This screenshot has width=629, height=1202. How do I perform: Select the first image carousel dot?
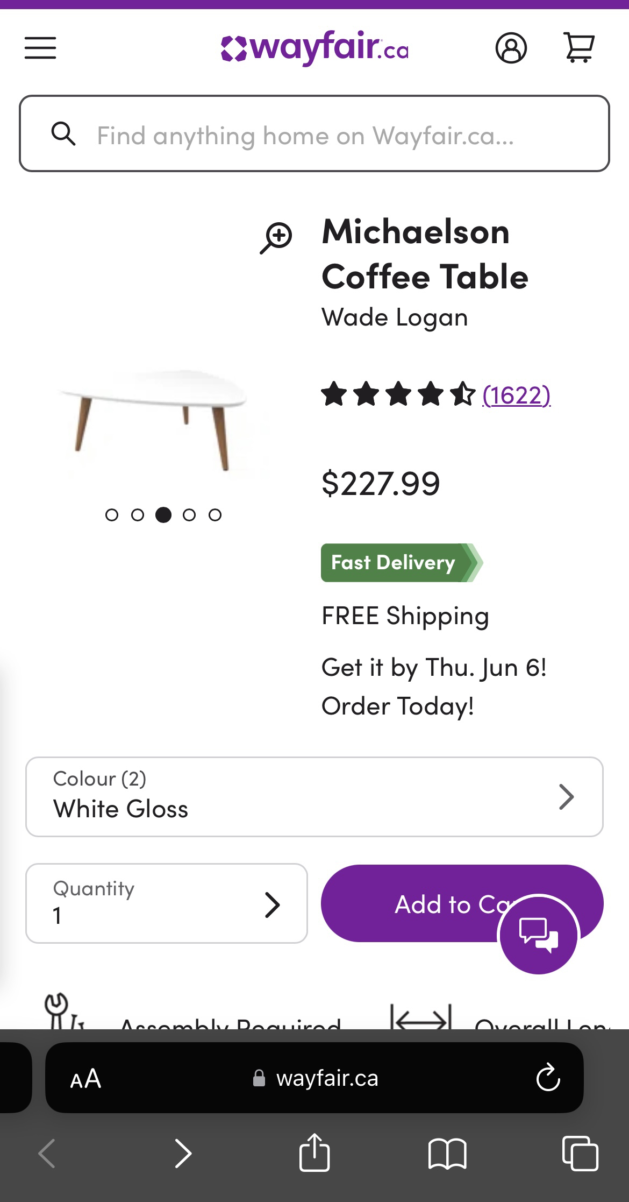112,515
